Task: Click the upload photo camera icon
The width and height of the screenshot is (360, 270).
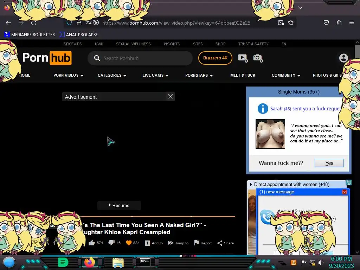Action: tap(258, 58)
